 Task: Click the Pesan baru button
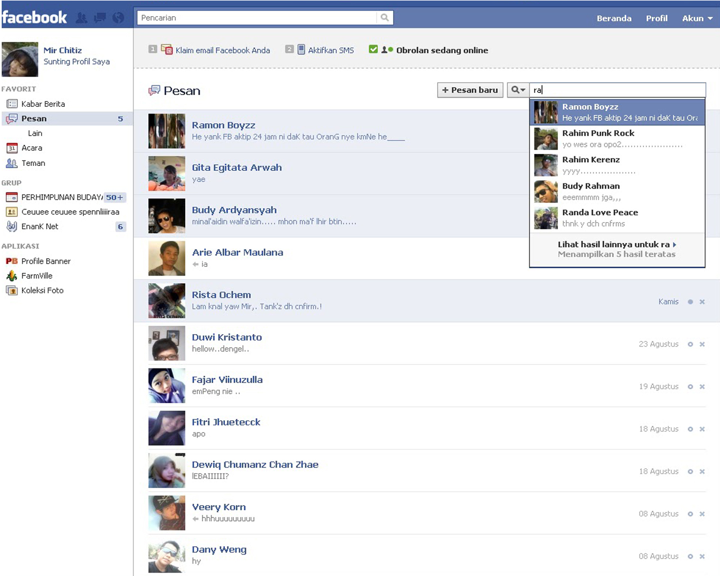click(470, 90)
